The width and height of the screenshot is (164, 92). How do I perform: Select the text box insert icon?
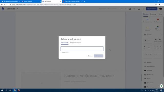[147, 19]
